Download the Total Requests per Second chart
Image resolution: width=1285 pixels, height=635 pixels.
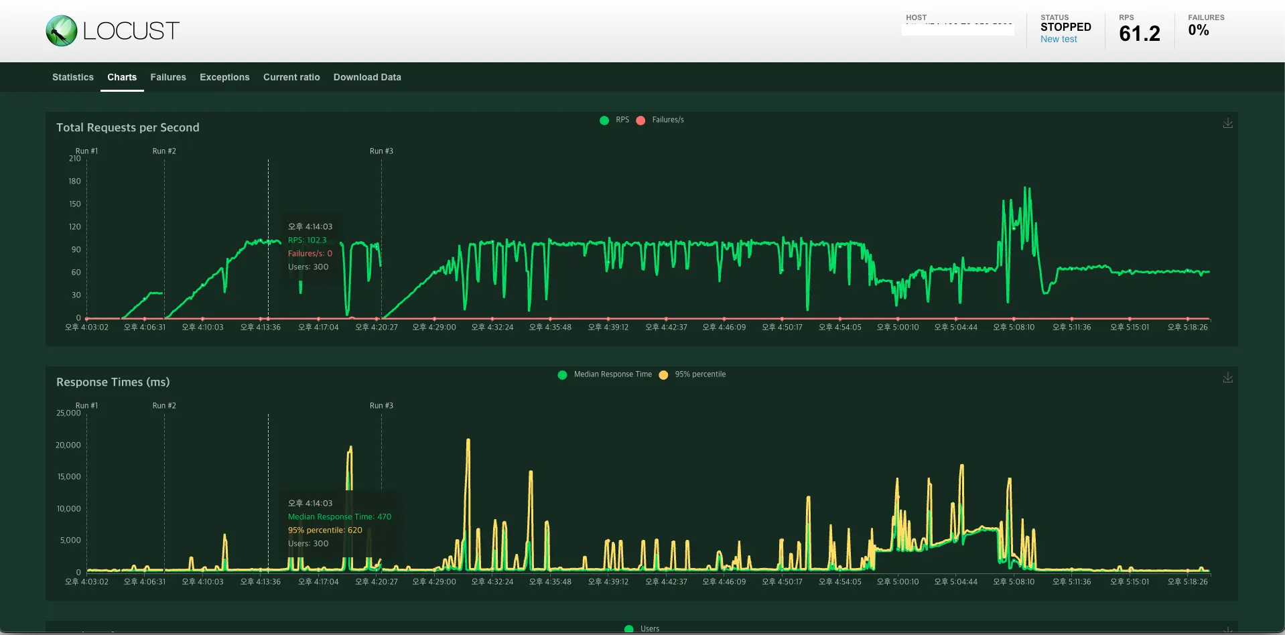coord(1227,123)
